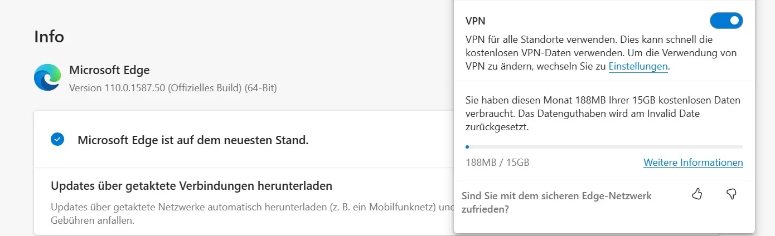Click the Info page heading
This screenshot has width=775, height=236.
tap(49, 37)
